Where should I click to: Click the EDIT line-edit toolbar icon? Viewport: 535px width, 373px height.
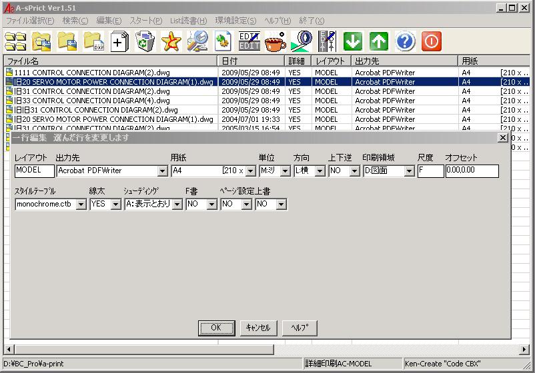click(249, 42)
